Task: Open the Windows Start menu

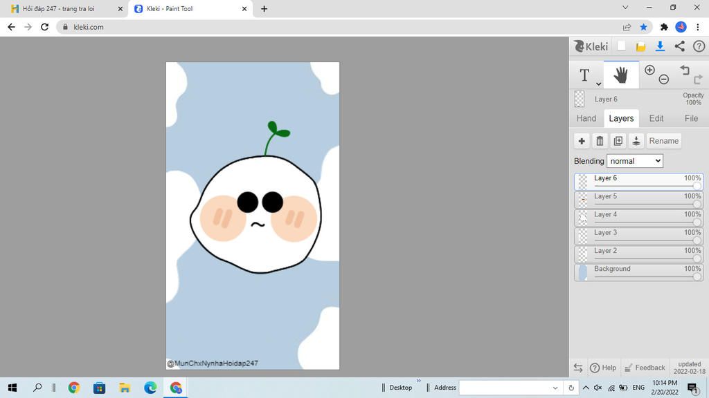Action: (12, 388)
